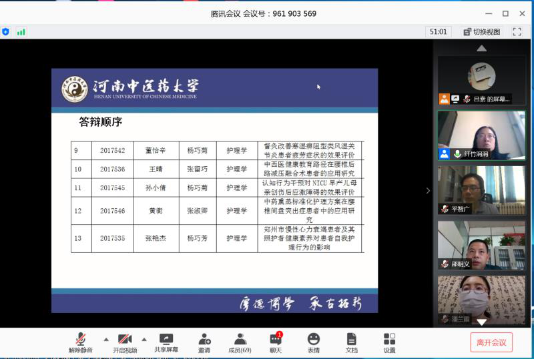
Task: Open the 文档 documents panel
Action: [x=351, y=343]
